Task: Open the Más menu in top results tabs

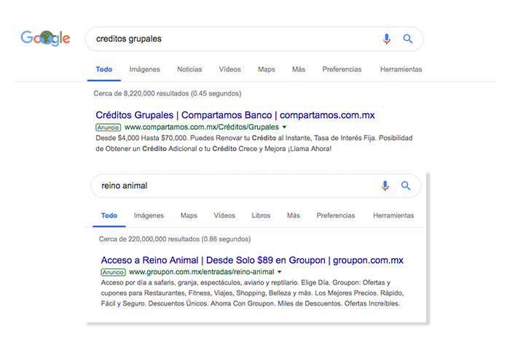Action: [x=299, y=69]
